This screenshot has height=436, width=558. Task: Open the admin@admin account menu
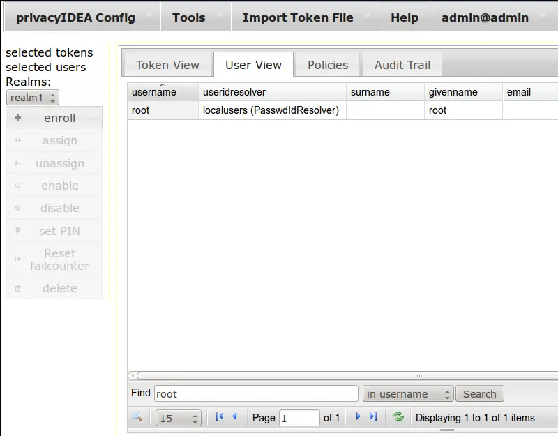tap(493, 17)
